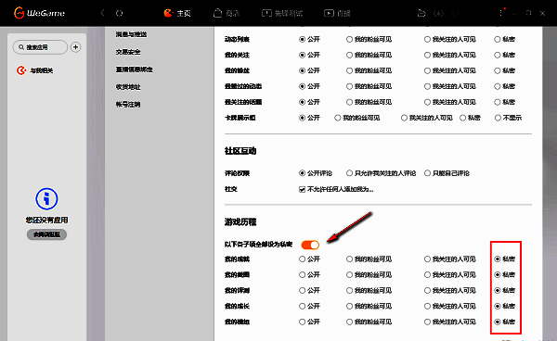557x341 pixels.
Task: Select 帐号注销 in settings menu
Action: tap(128, 104)
